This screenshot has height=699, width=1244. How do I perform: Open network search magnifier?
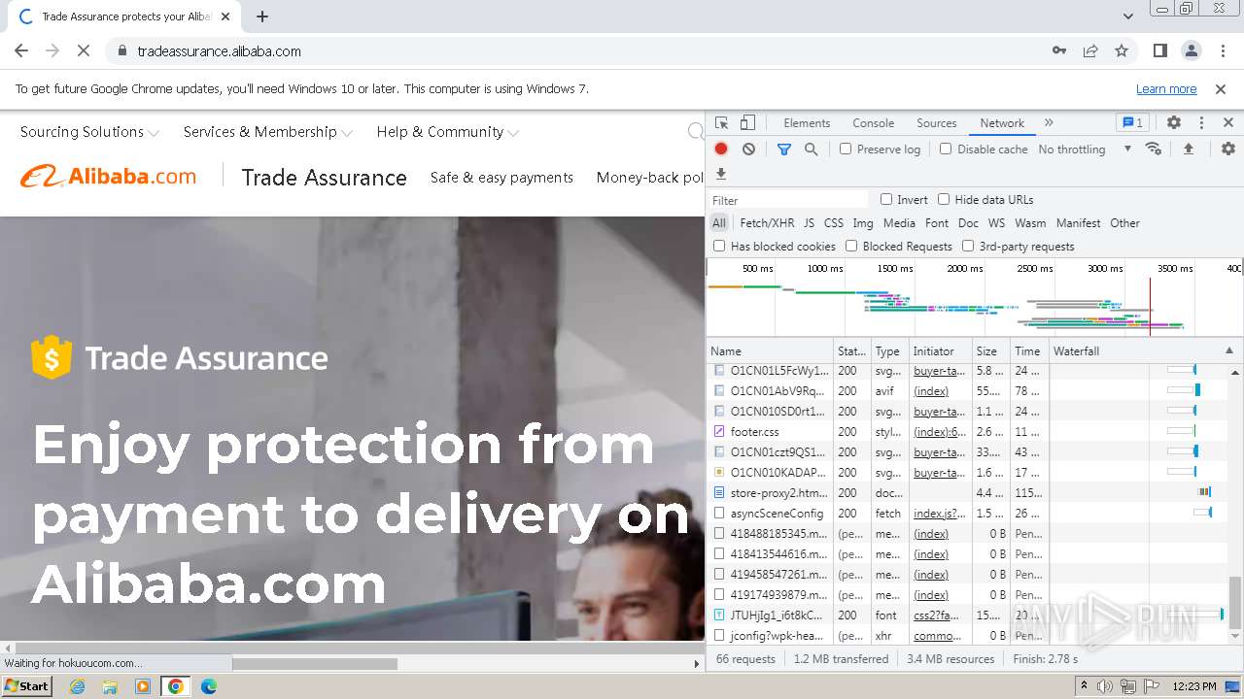click(x=811, y=149)
